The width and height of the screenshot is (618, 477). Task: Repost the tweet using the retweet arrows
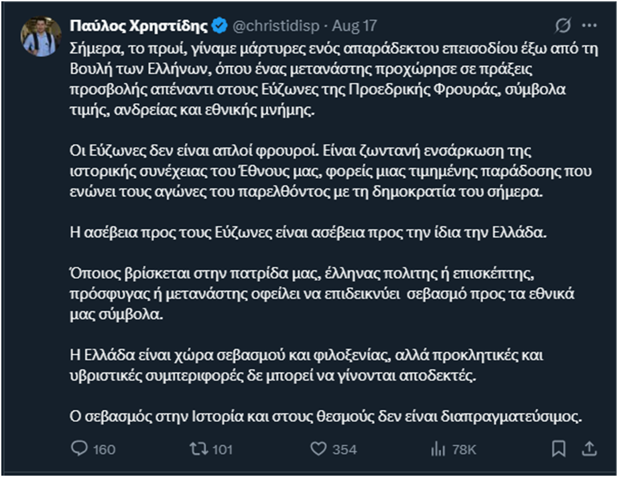point(198,448)
